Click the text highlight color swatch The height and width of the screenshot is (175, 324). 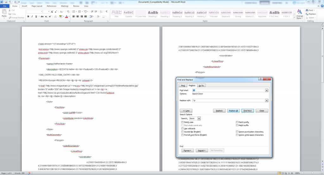tap(60, 16)
